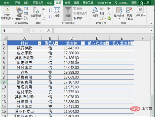
Task: Click Consolidate icon
Action: [109, 8]
